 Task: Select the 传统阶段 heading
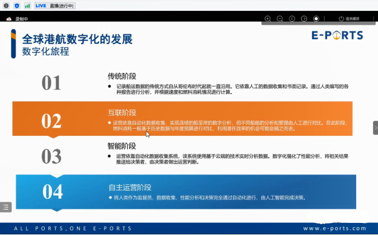click(122, 76)
